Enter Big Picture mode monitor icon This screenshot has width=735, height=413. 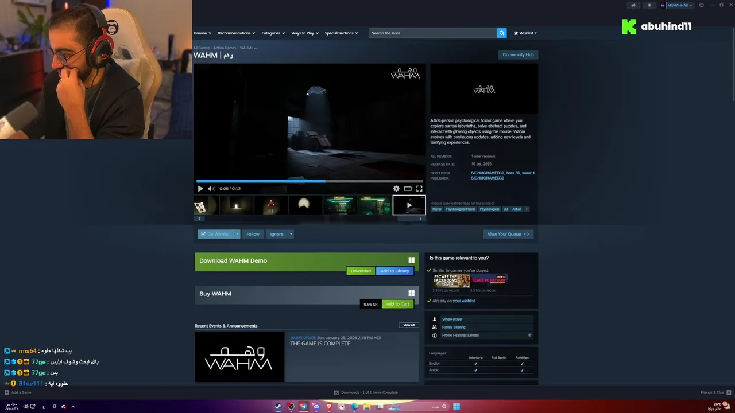(701, 5)
